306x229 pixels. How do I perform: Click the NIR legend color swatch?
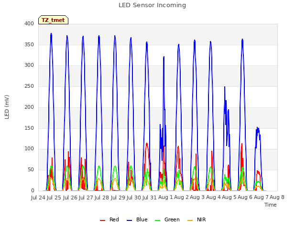(x=190, y=220)
